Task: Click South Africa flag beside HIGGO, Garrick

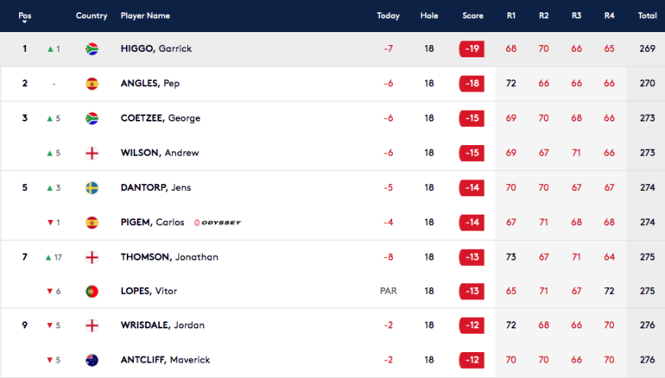Action: tap(92, 48)
